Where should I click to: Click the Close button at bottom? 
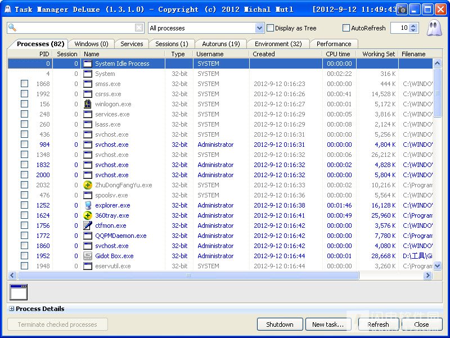tap(421, 325)
